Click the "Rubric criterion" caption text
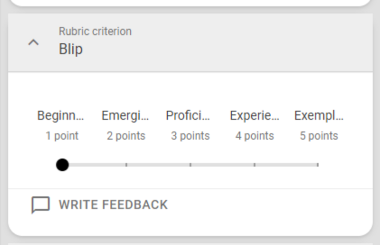The width and height of the screenshot is (380, 245). click(95, 31)
